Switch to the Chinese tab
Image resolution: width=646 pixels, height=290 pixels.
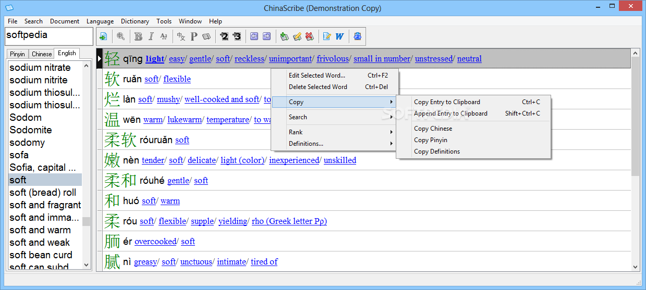42,54
